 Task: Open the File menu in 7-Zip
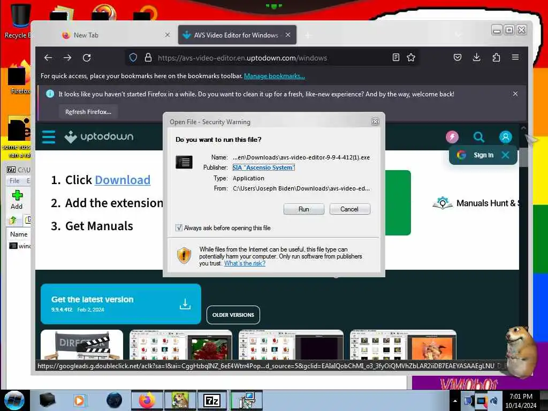click(x=14, y=181)
